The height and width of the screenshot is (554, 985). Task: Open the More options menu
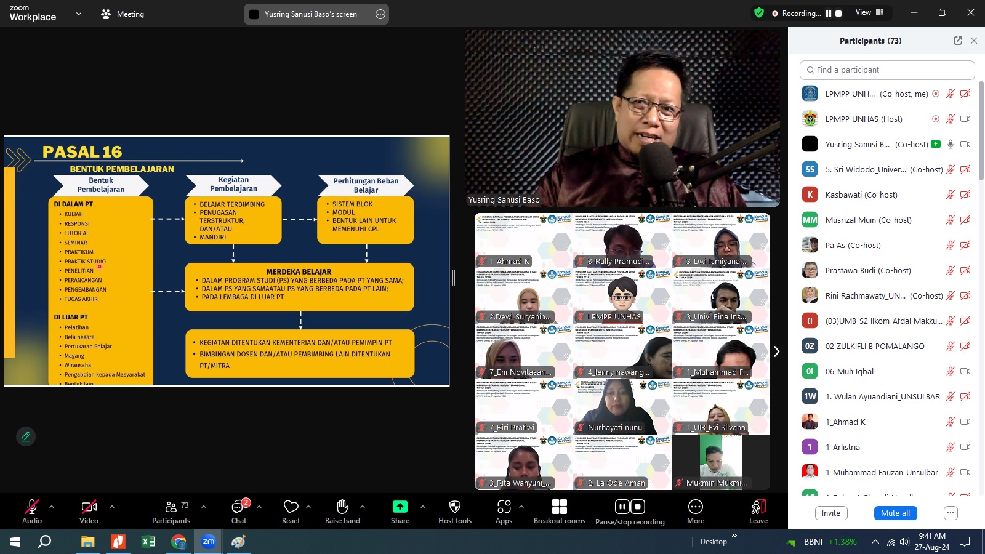pyautogui.click(x=695, y=507)
